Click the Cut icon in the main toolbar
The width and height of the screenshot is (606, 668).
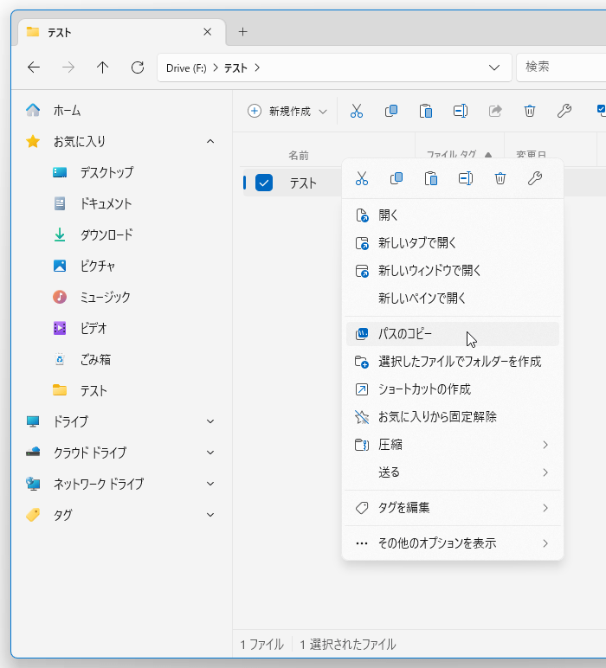357,112
